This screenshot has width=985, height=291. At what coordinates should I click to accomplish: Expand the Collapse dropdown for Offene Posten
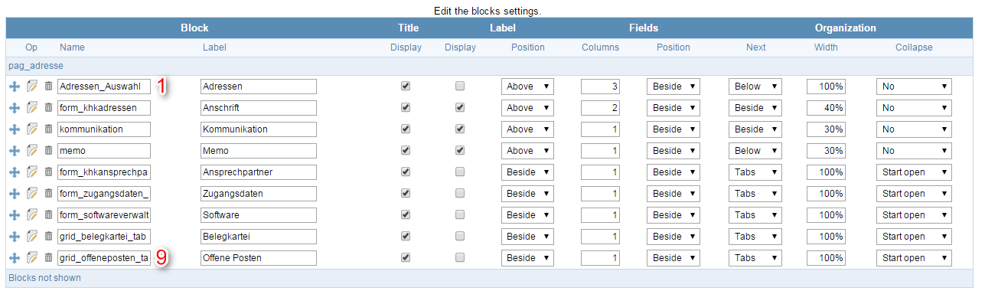click(914, 258)
